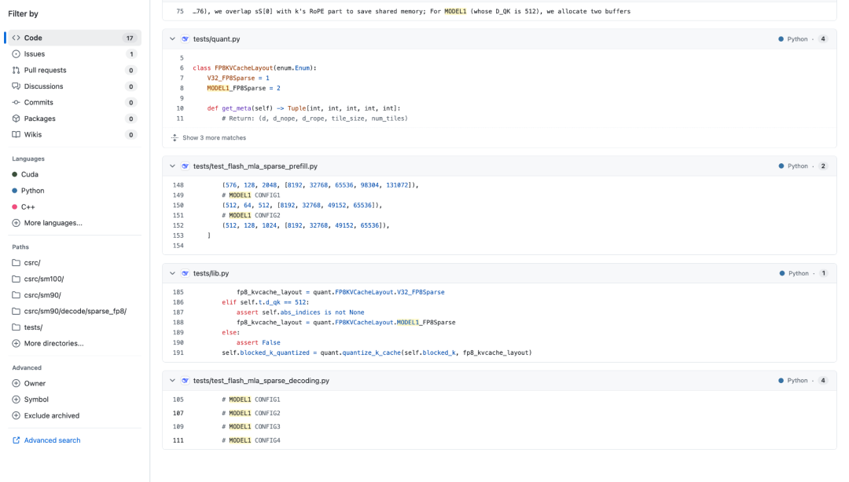
Task: Filter results by C++ language
Action: [x=29, y=206]
